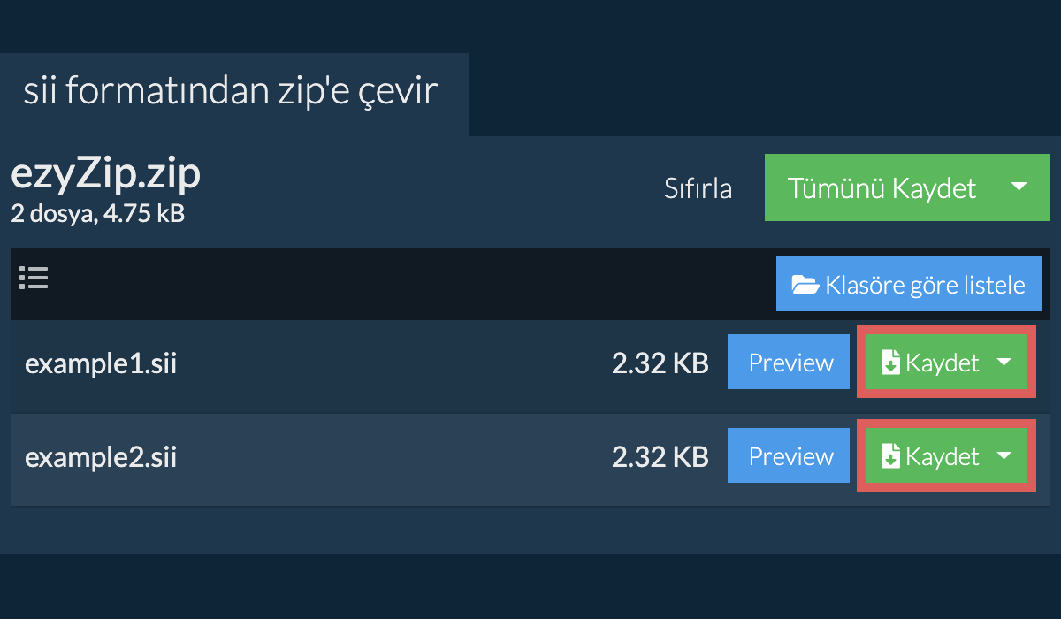Click Kaydet label in example2.sii row
The width and height of the screenshot is (1061, 619).
pyautogui.click(x=943, y=456)
